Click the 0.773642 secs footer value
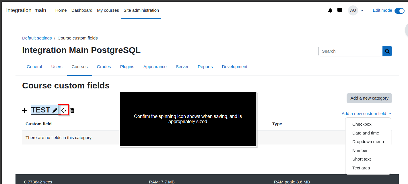 (38, 182)
